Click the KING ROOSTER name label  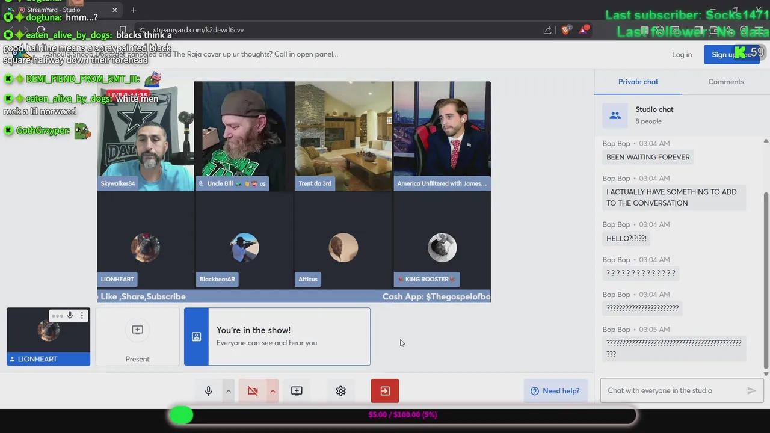click(427, 279)
